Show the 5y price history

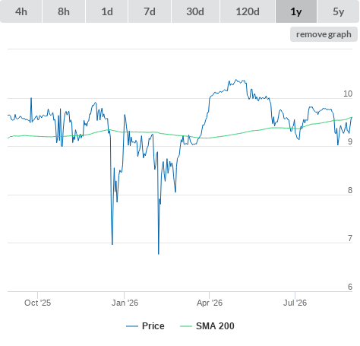(339, 11)
